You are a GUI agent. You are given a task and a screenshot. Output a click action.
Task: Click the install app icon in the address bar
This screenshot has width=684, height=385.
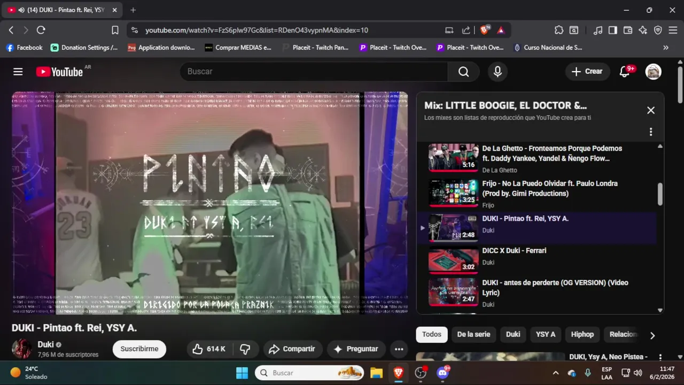449,30
